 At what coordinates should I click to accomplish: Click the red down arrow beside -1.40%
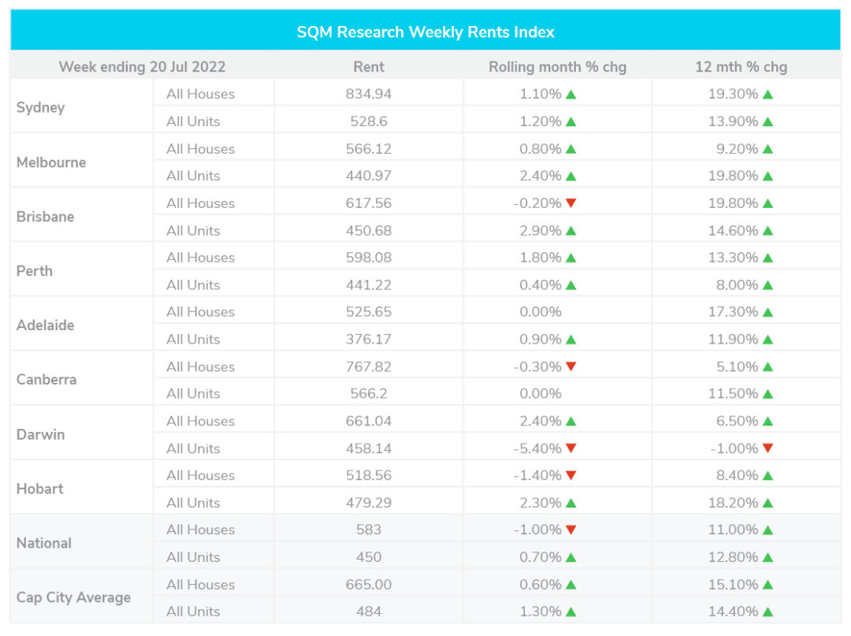(x=570, y=475)
